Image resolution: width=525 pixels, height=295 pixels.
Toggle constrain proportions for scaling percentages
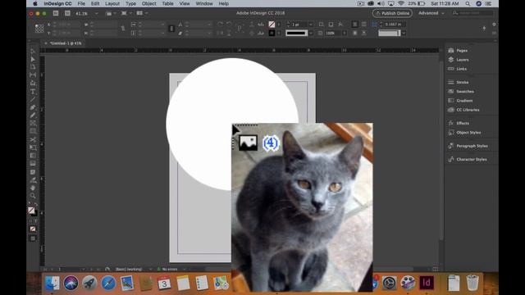[x=171, y=29]
